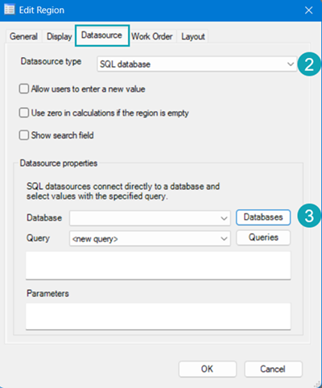The image size is (322, 388).
Task: Open the Datasource type dropdown
Action: point(197,64)
